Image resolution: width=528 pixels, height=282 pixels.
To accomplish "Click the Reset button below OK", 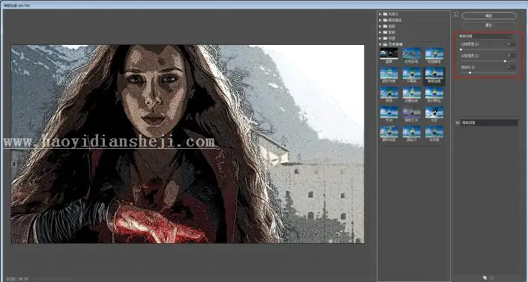I will [x=489, y=25].
